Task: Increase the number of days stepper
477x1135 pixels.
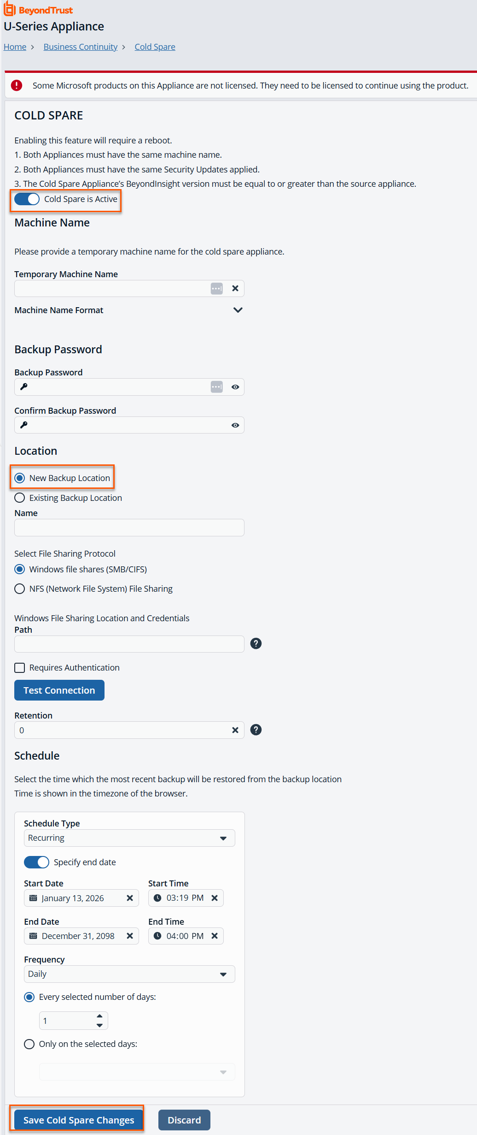Action: (100, 1016)
